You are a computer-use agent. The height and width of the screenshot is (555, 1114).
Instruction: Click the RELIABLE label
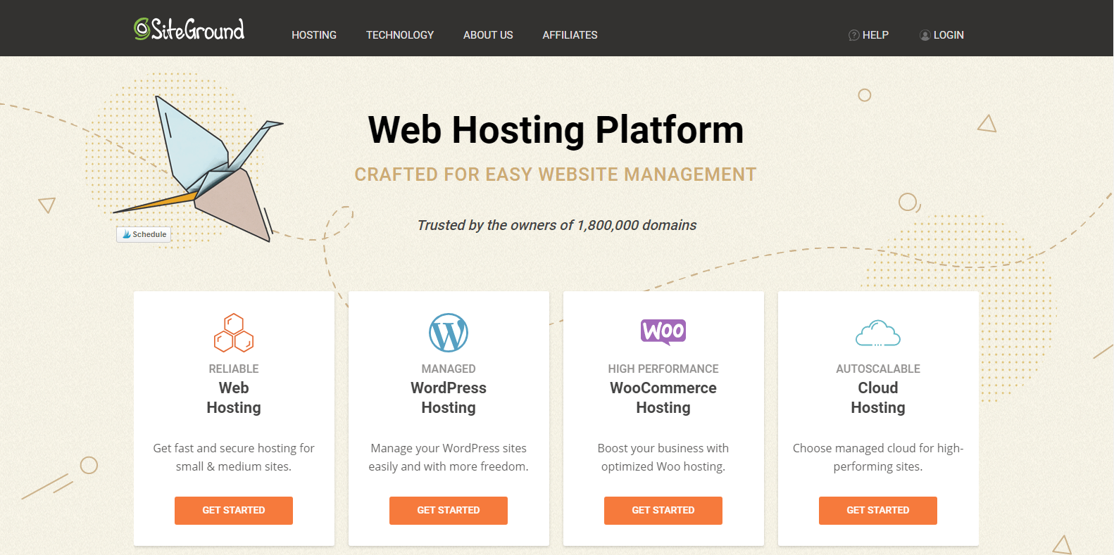coord(234,369)
